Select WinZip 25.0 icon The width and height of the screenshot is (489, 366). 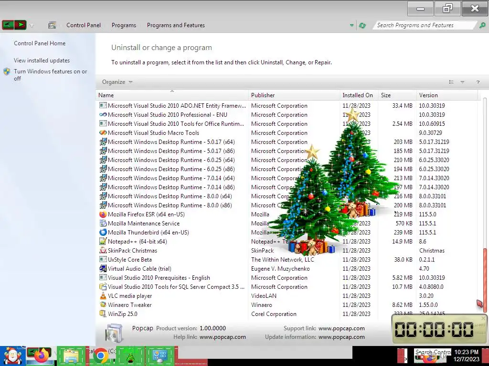(103, 314)
